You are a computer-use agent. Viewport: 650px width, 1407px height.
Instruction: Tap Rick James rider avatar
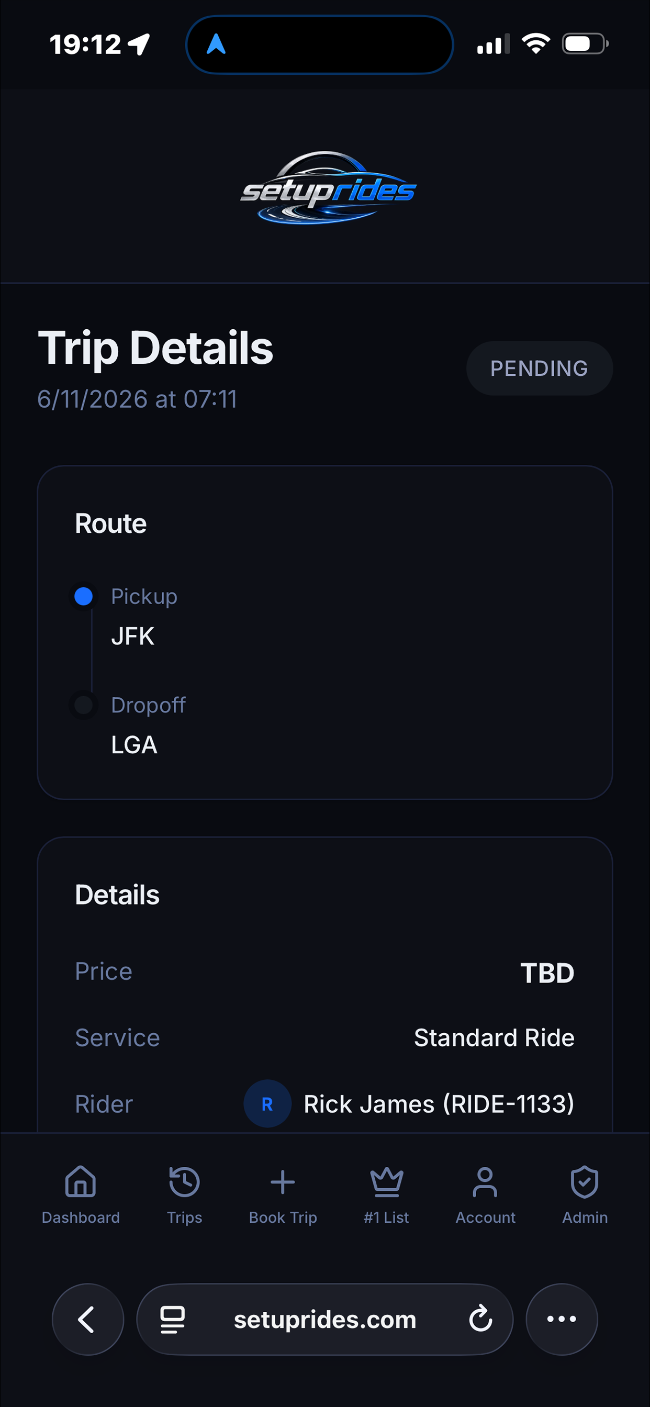tap(267, 1104)
